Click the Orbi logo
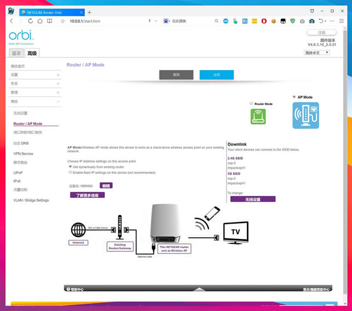The height and width of the screenshot is (311, 352). (21, 36)
